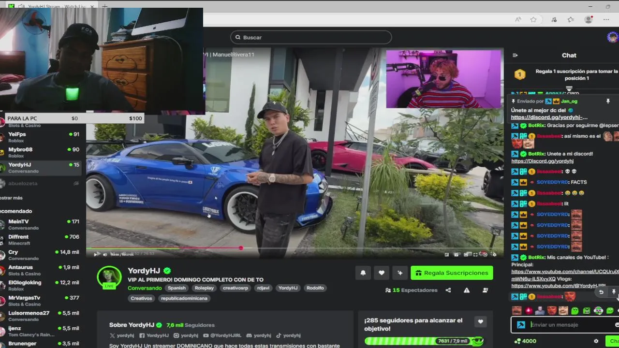Open the user-check icon next to report

click(485, 290)
